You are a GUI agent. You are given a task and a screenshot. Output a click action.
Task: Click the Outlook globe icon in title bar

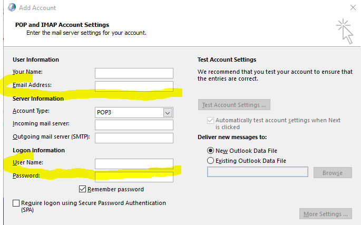(x=12, y=7)
